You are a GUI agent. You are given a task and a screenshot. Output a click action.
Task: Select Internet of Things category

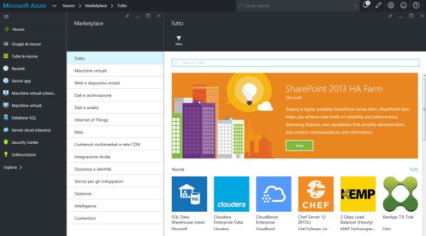(x=115, y=120)
